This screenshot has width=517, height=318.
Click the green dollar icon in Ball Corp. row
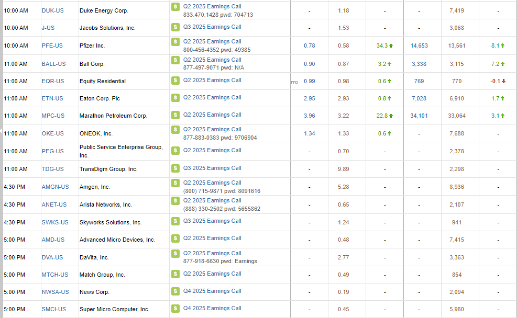point(175,60)
